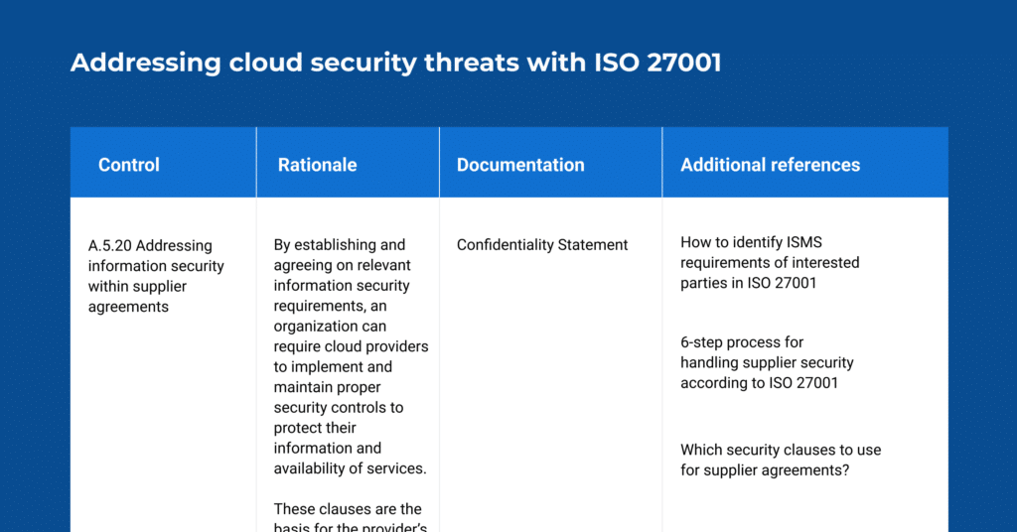Viewport: 1017px width, 532px height.
Task: Click 'within supplier agreements' in the Control cell
Action: [137, 297]
